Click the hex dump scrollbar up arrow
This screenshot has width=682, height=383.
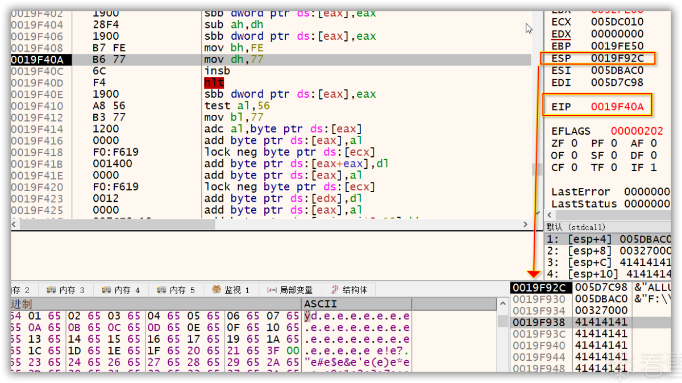(502, 305)
